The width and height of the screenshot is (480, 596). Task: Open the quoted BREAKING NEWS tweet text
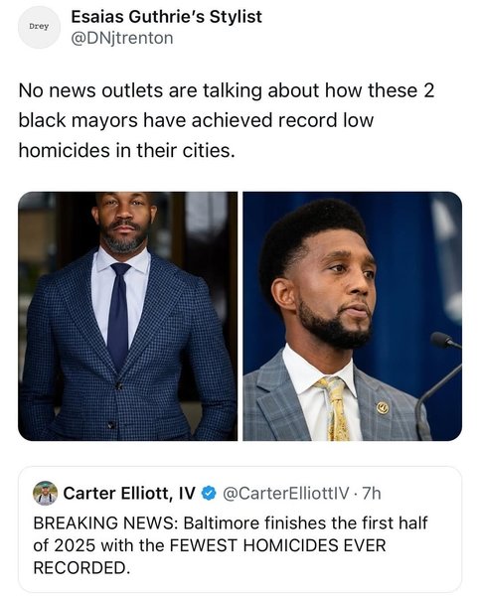coord(231,545)
